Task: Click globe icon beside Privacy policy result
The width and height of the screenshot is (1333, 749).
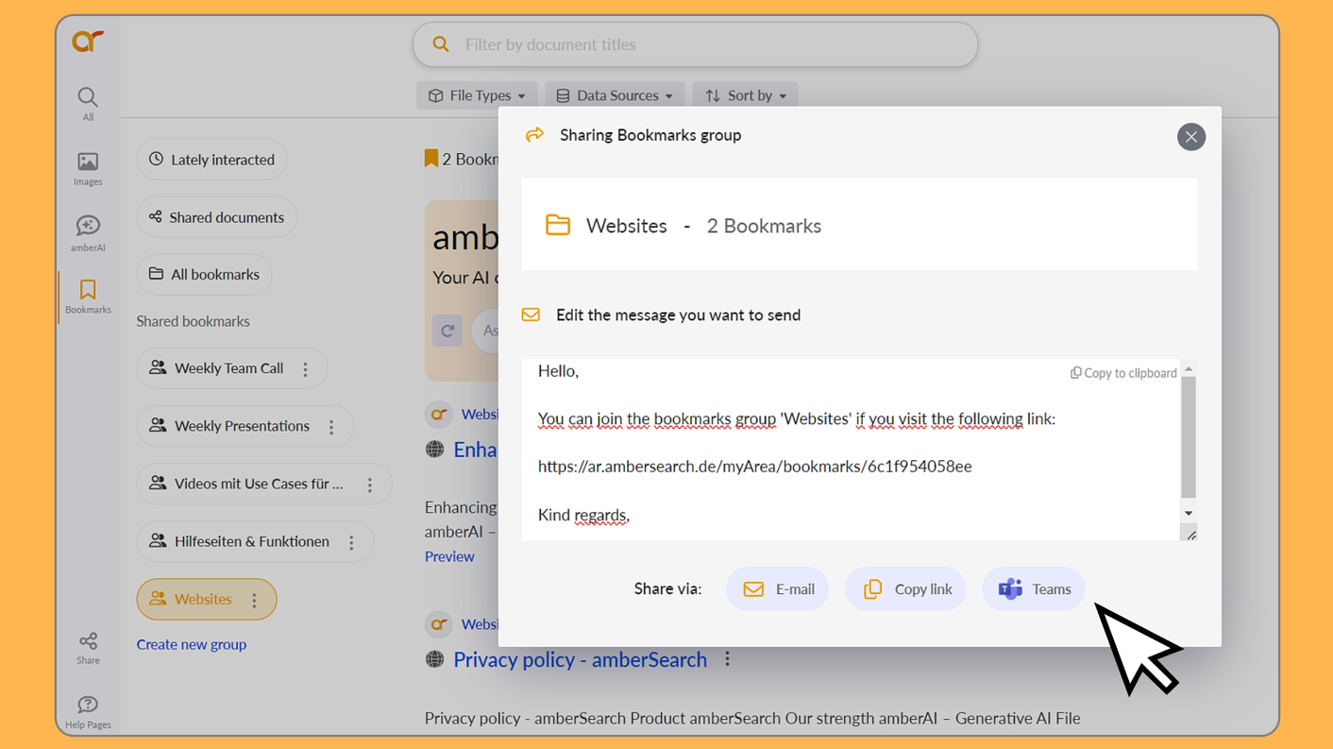Action: coord(434,660)
